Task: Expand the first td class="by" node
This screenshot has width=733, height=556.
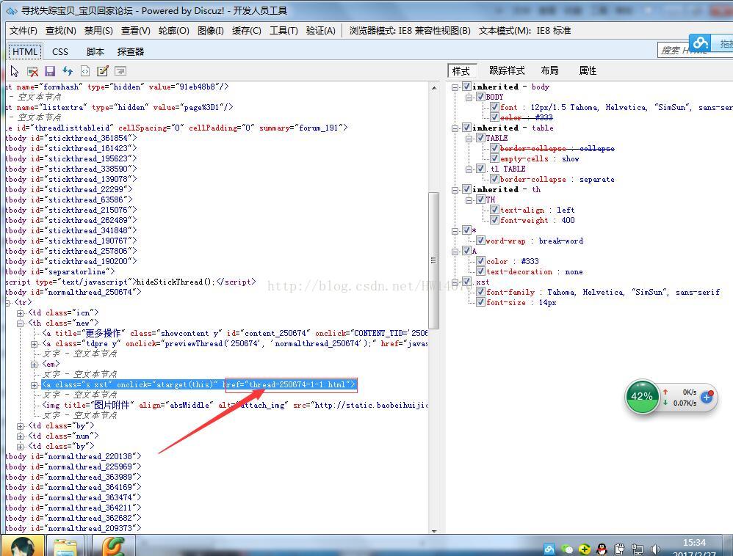Action: [x=20, y=425]
